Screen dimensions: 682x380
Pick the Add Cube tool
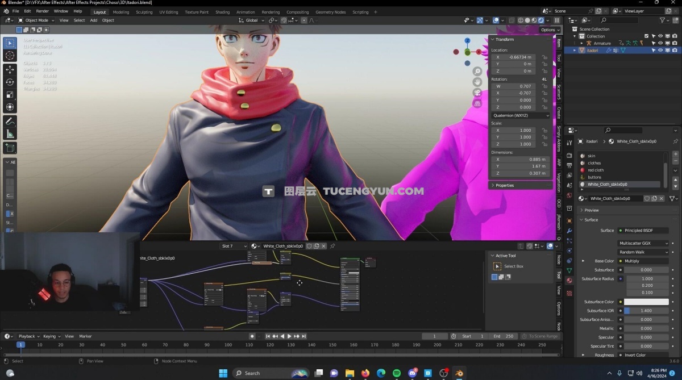[x=10, y=148]
